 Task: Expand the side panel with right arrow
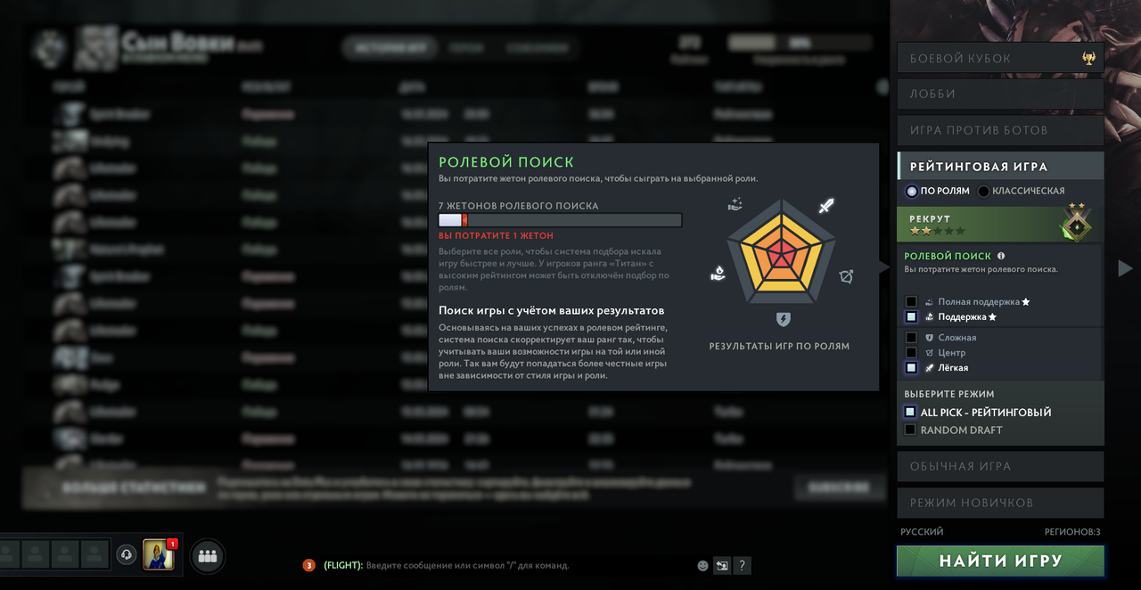1125,267
